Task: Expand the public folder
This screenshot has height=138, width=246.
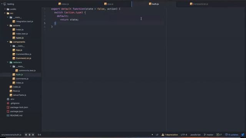Action: click(x=5, y=9)
